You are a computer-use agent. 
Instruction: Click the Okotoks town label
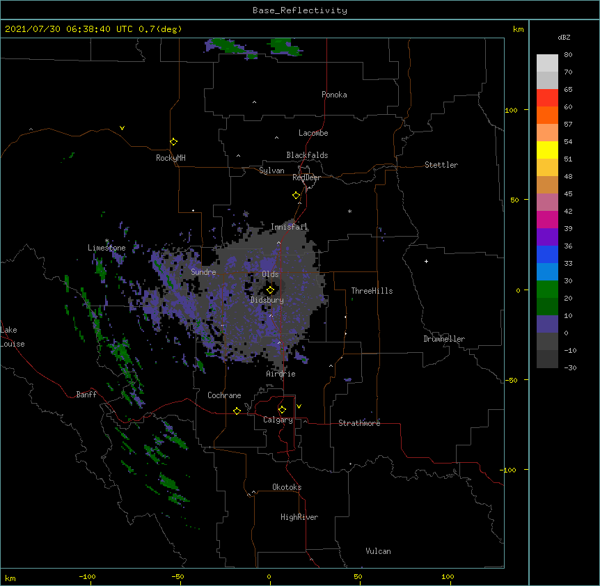pos(287,487)
